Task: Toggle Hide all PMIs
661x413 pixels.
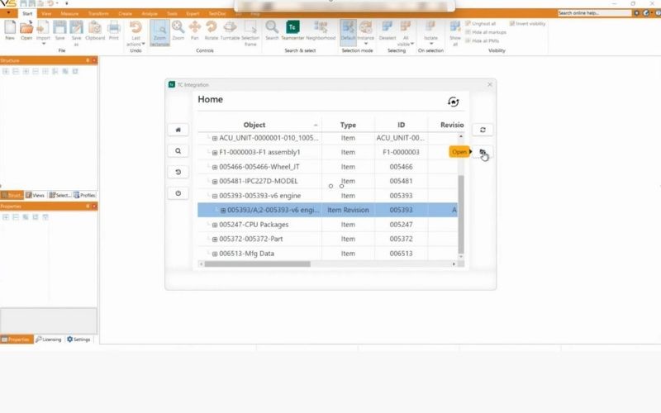Action: point(483,40)
